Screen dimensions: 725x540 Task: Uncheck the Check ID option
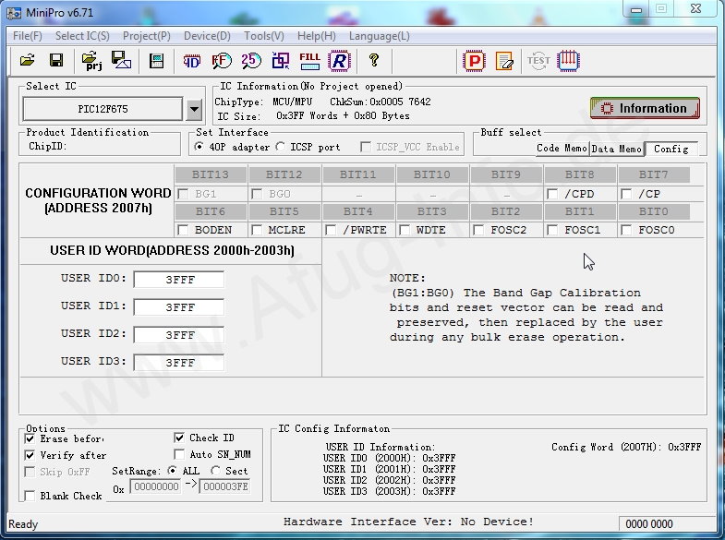(x=179, y=438)
